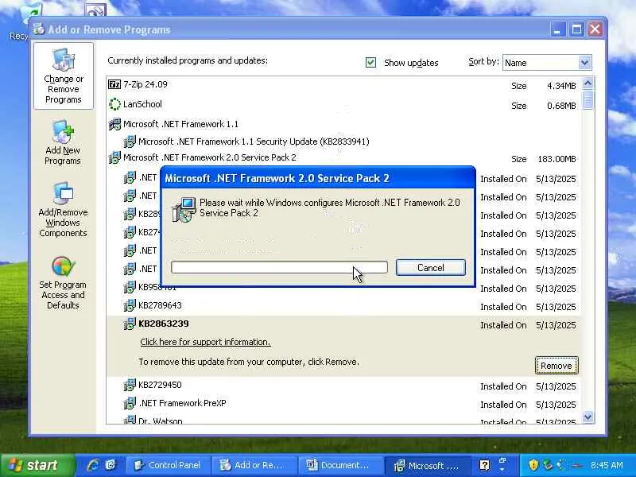Viewport: 636px width, 477px height.
Task: Click the 183.00MB size value
Action: pos(557,159)
